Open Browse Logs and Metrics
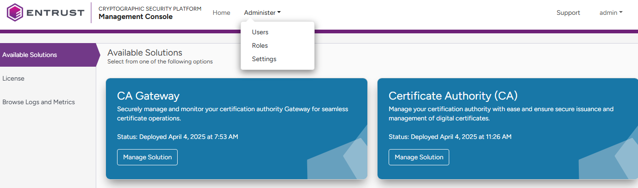The width and height of the screenshot is (638, 188). tap(38, 102)
